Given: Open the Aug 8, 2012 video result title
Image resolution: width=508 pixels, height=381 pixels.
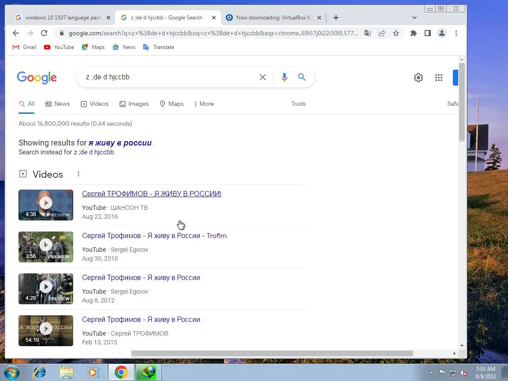Looking at the screenshot, I should 141,278.
